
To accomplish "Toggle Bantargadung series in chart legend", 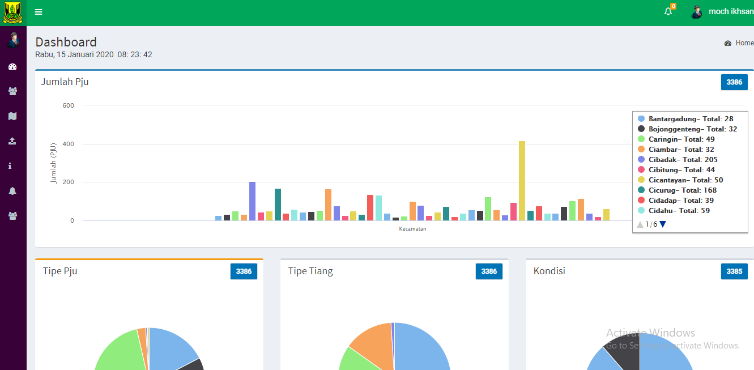I will point(685,119).
